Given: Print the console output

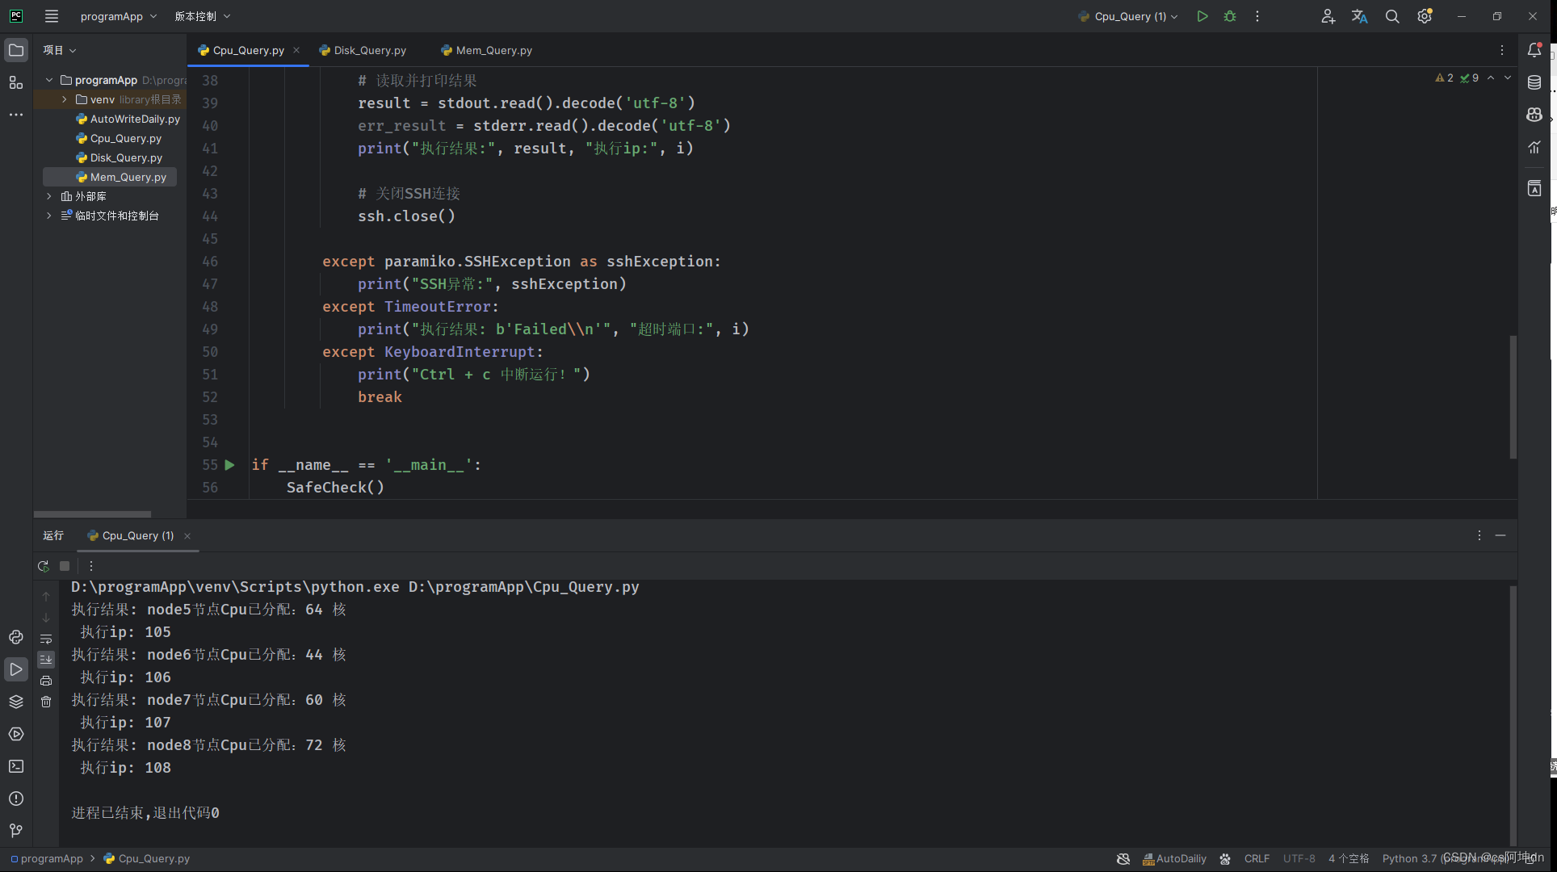Looking at the screenshot, I should 46,681.
